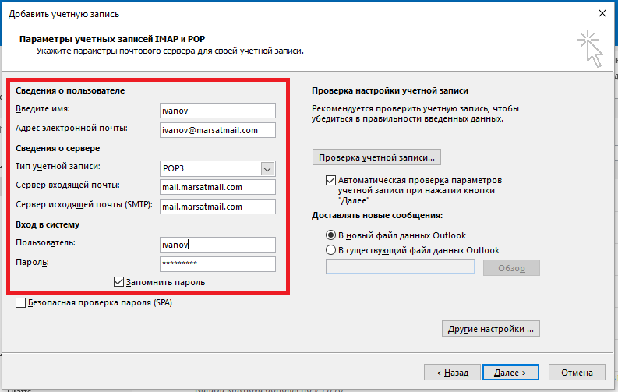Select В существующий файл данных Outlook

pos(330,250)
